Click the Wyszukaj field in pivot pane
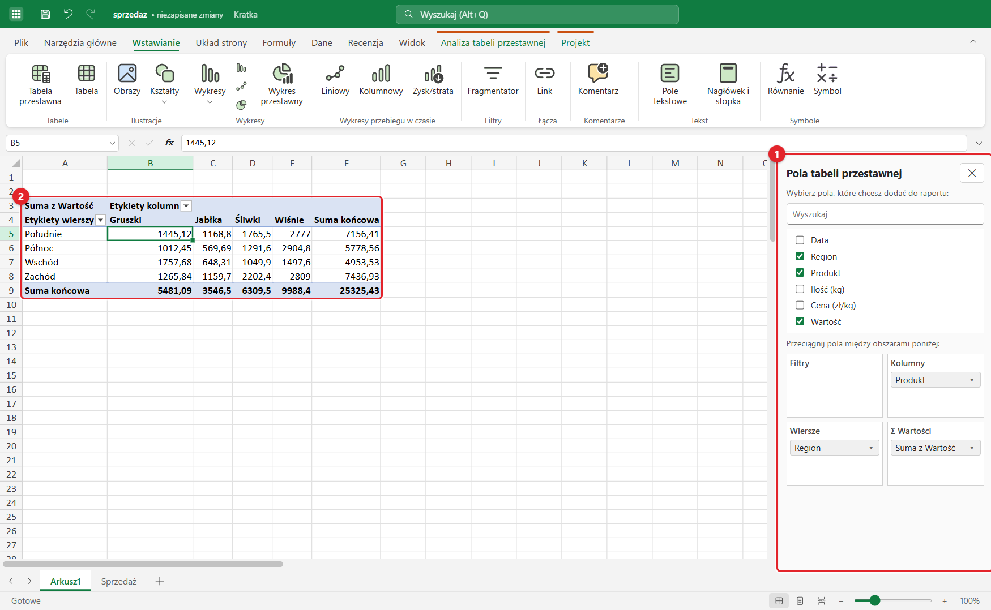Viewport: 991px width, 610px height. [885, 214]
